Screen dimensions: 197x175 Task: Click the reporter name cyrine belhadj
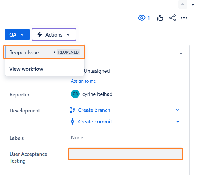pyautogui.click(x=98, y=94)
